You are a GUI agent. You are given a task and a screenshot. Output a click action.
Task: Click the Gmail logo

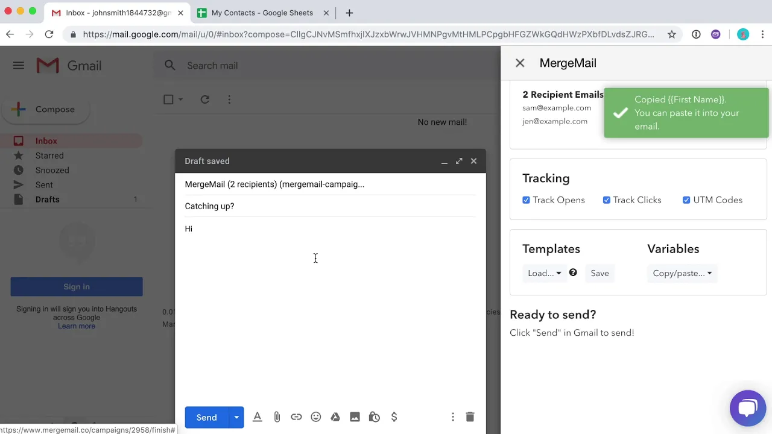[69, 66]
